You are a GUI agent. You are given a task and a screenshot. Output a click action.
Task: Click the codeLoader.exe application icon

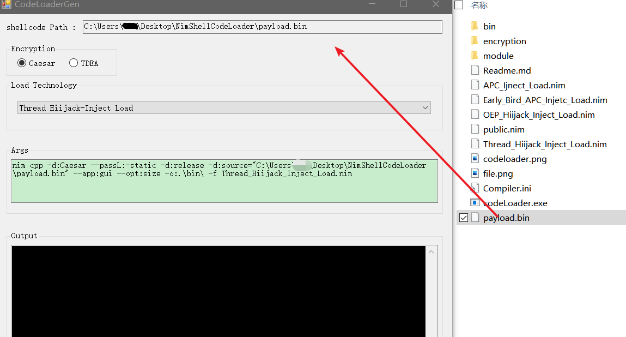point(475,203)
